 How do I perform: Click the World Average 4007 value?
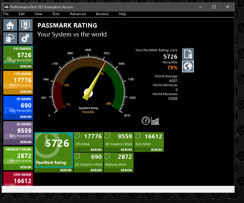173,81
